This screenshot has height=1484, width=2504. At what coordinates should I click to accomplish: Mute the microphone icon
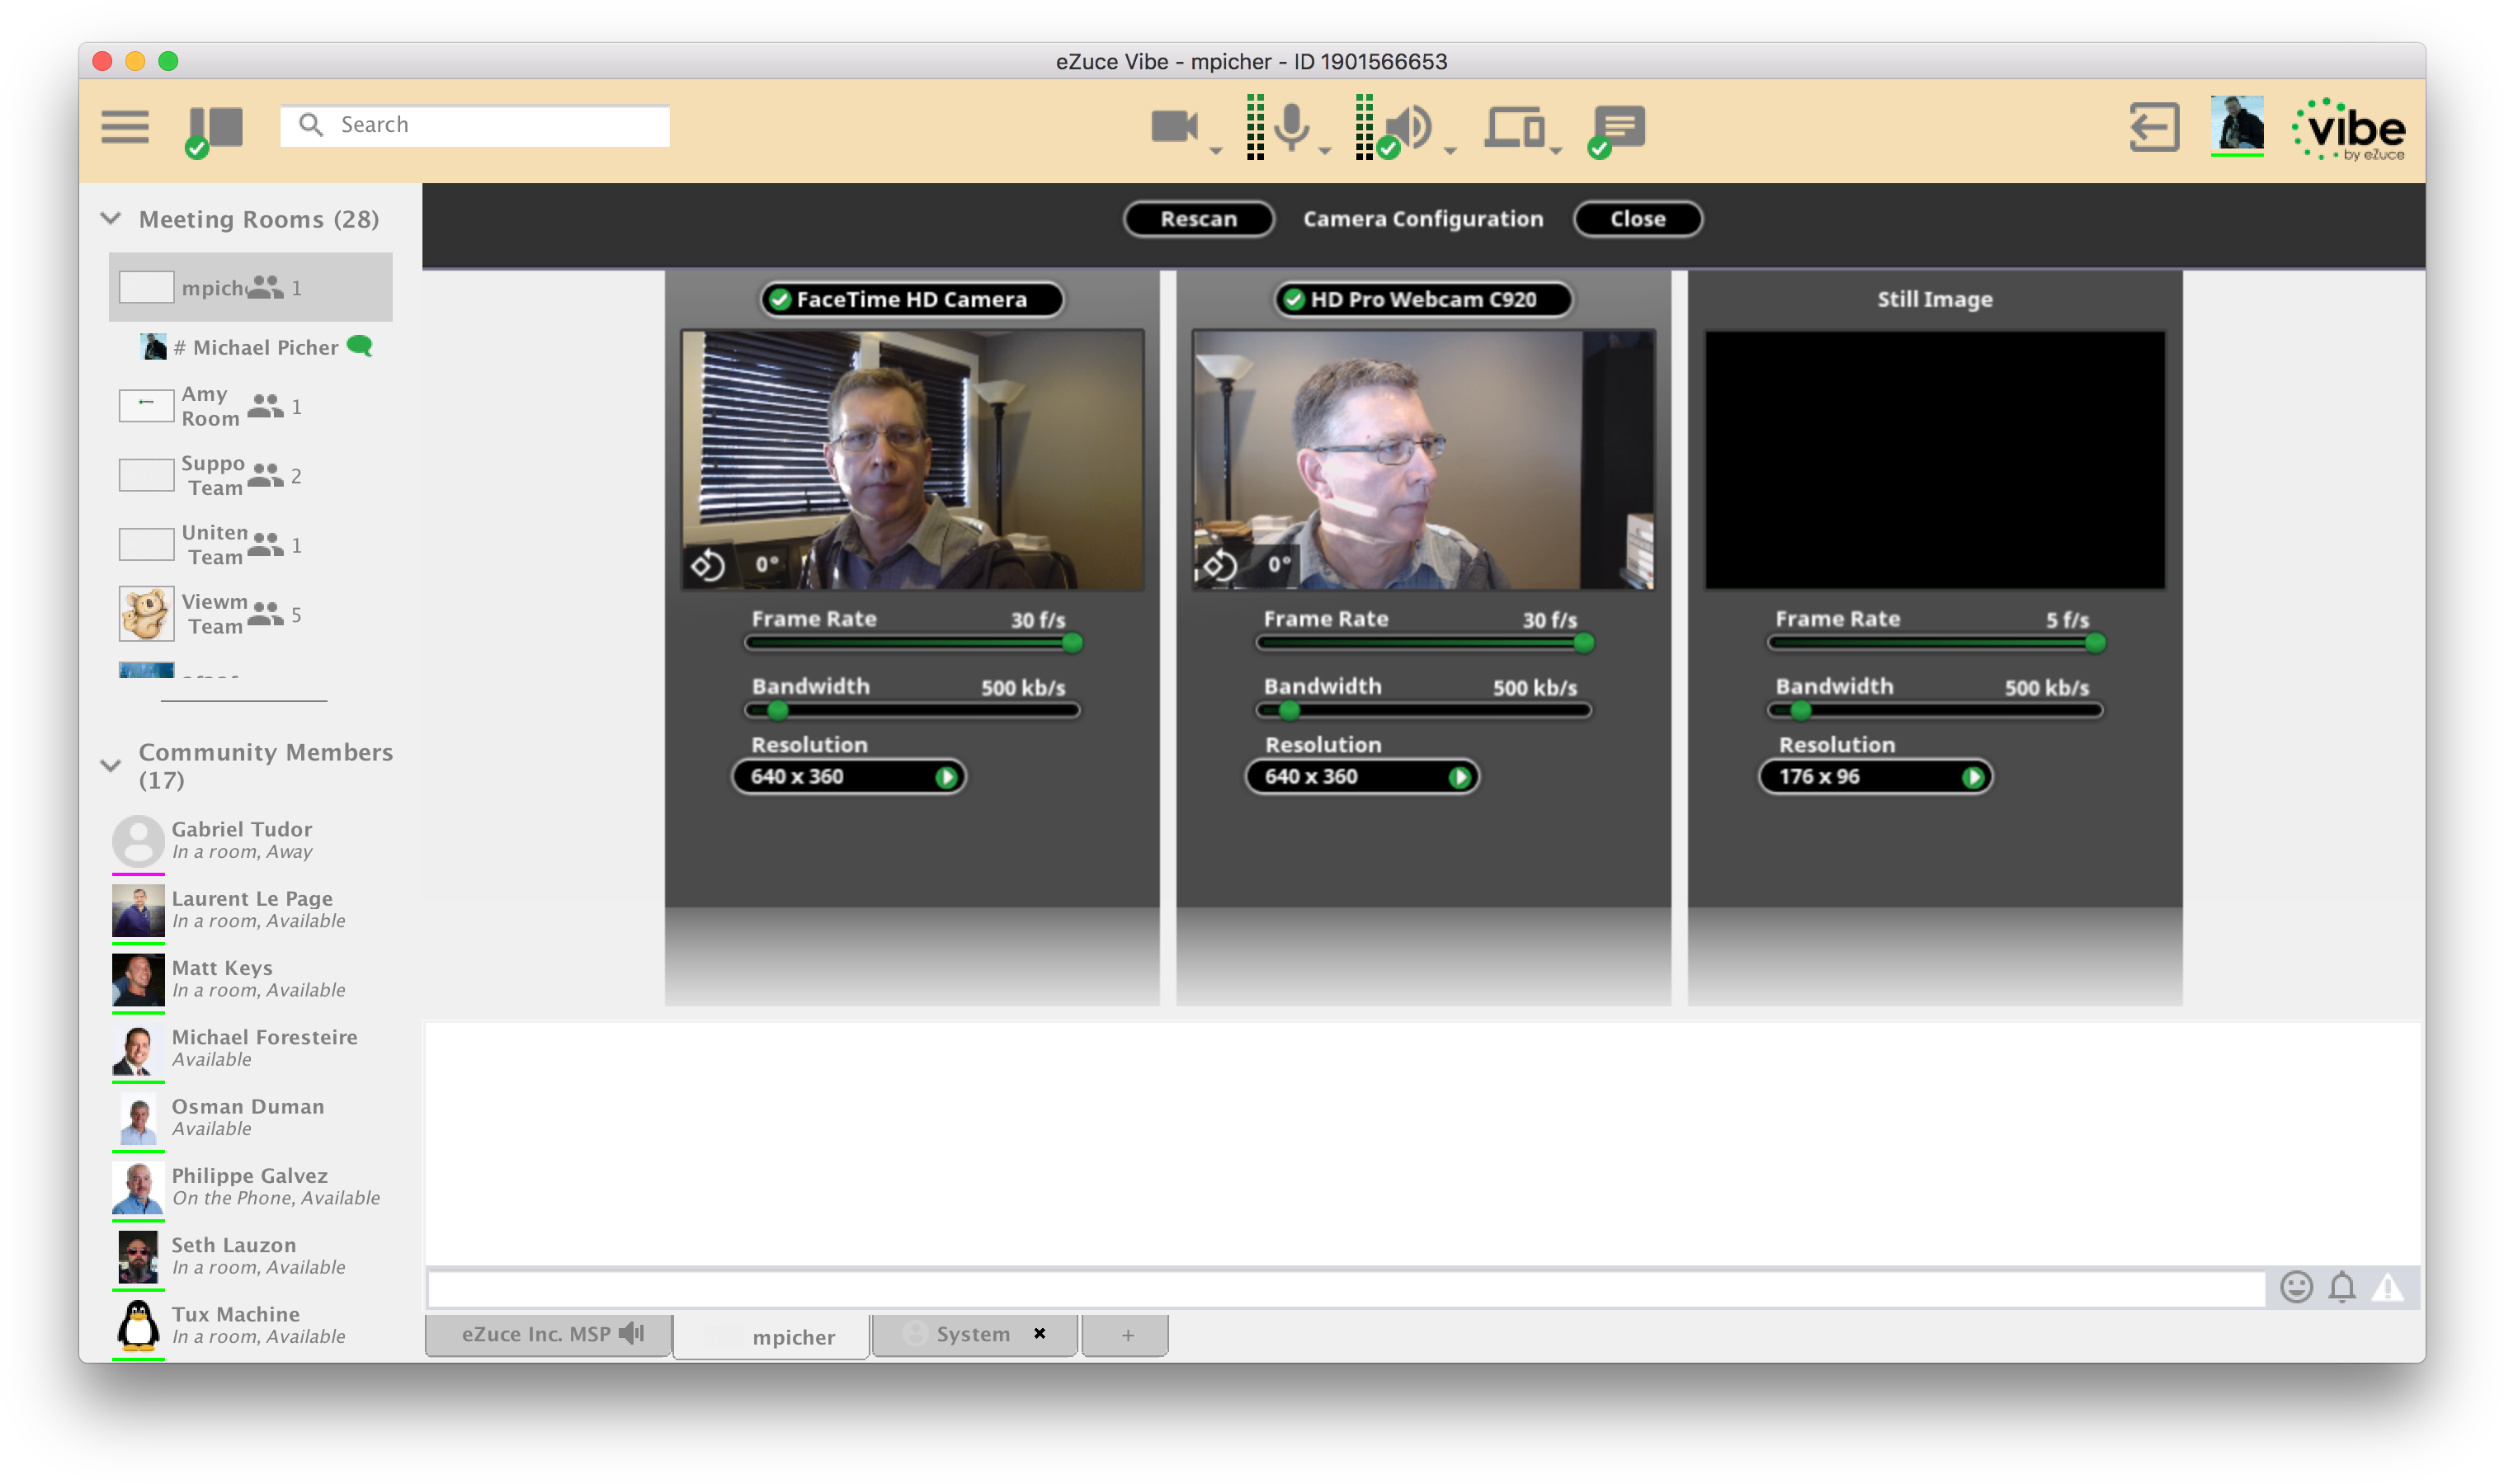click(1291, 127)
